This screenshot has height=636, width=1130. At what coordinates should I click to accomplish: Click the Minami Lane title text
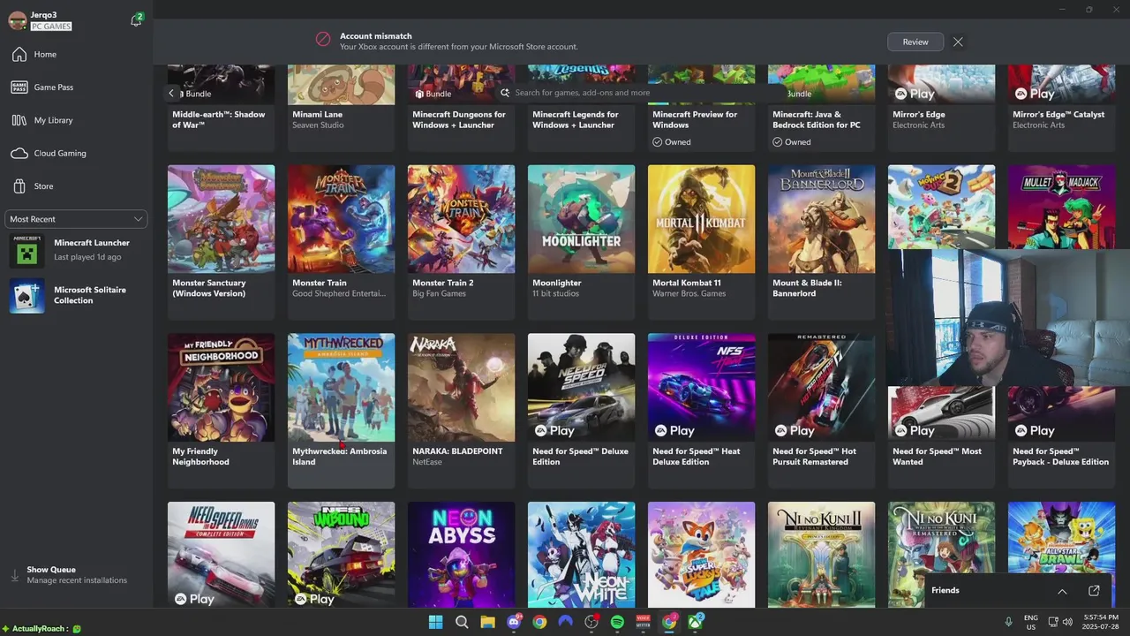click(x=318, y=115)
